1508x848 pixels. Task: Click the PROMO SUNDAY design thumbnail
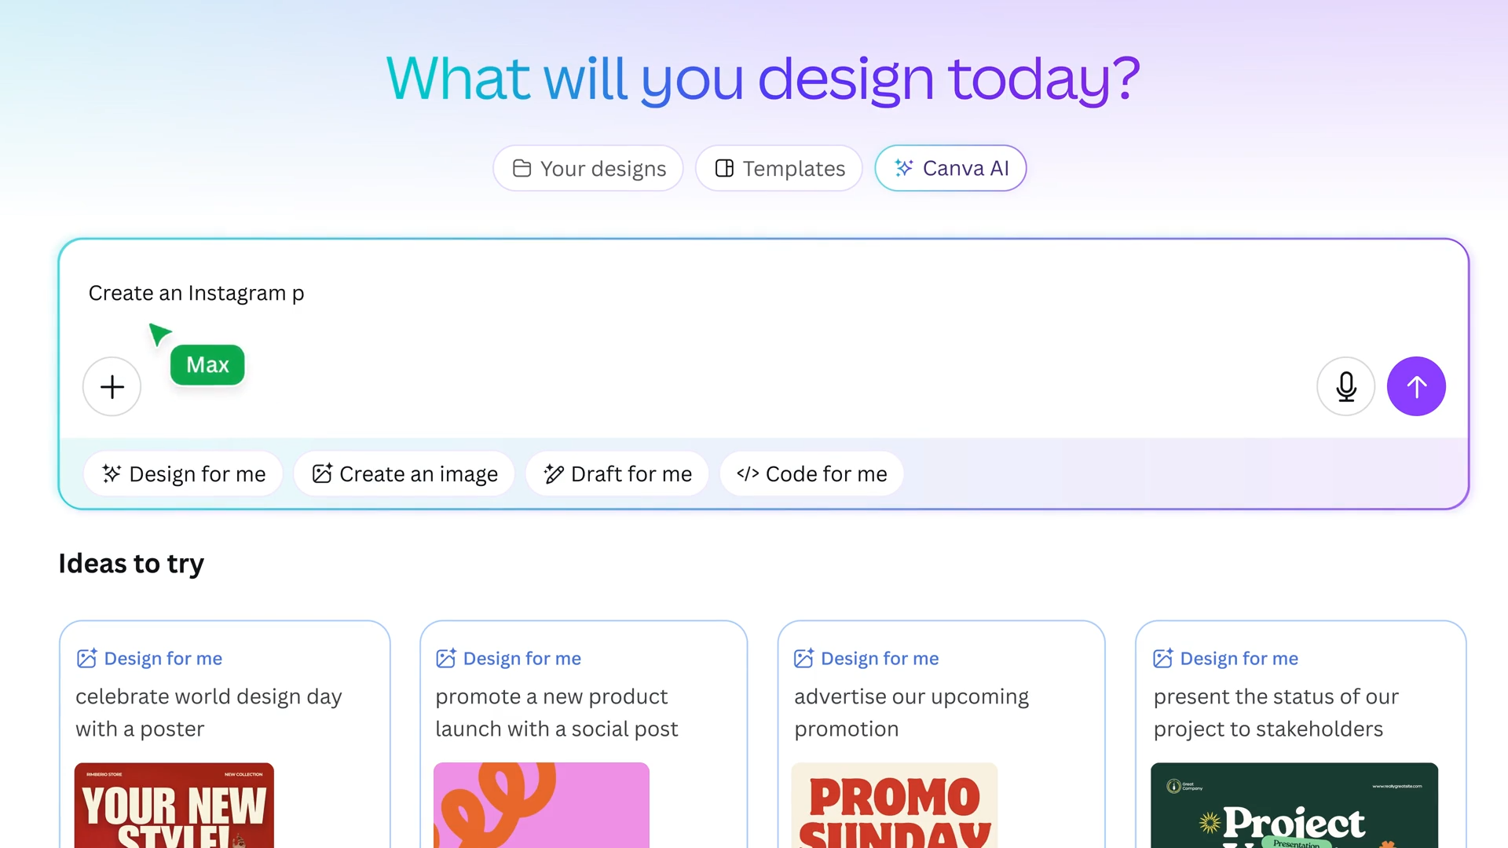[894, 805]
